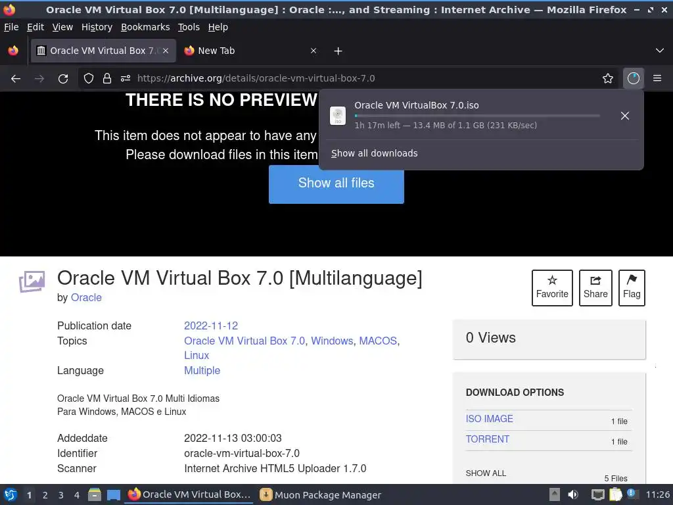Open the Windows topic link

click(x=332, y=341)
